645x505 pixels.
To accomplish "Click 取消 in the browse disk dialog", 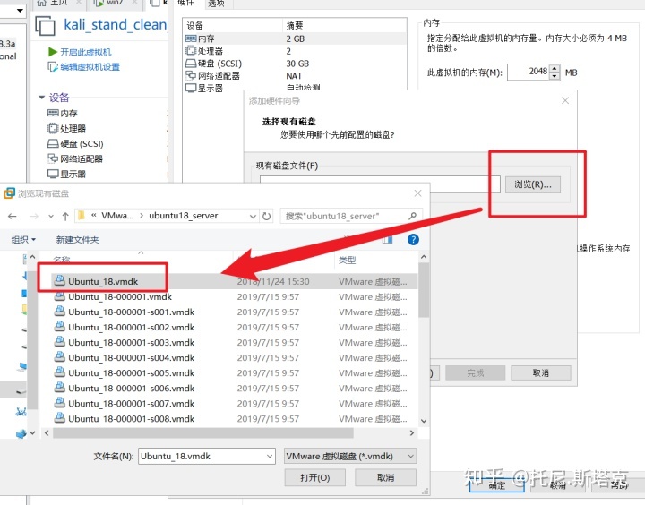I will 385,477.
